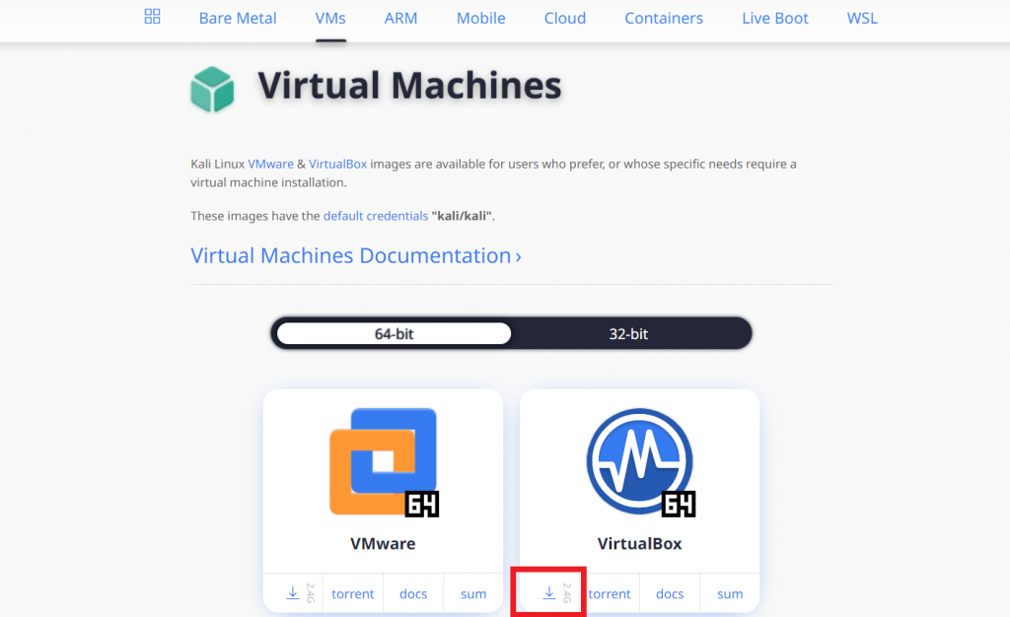
Task: Follow the VirtualBox link in description
Action: [x=337, y=164]
